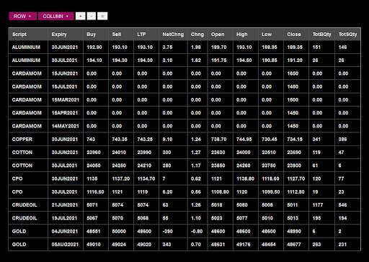Click the 19JUL2021 expiry cell
Image resolution: width=369 pixels, height=262 pixels.
(x=65, y=218)
